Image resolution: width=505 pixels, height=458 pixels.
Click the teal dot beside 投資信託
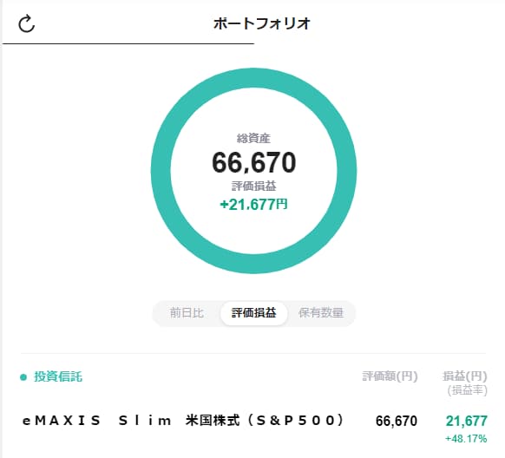coord(23,376)
